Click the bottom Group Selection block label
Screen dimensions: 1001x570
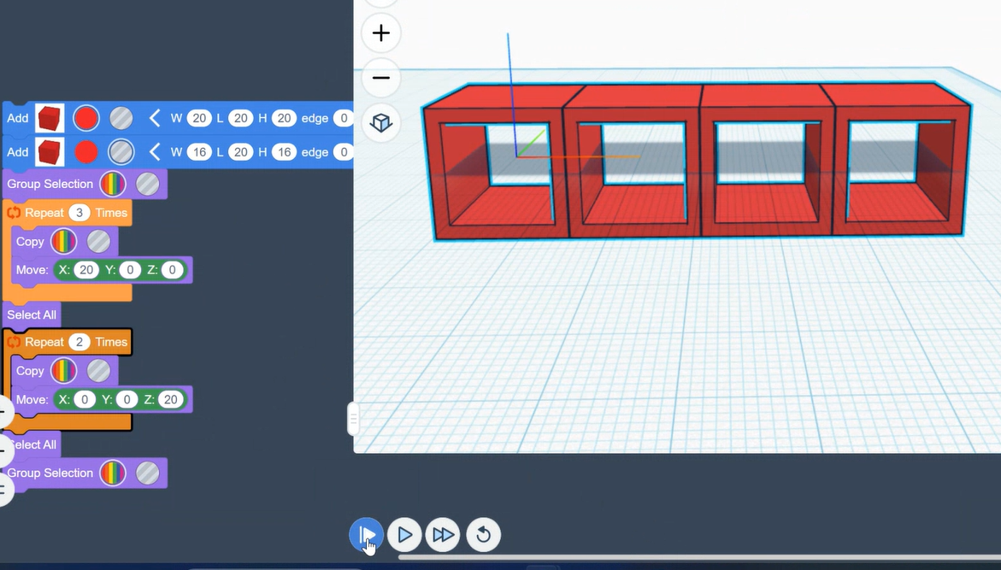[50, 473]
